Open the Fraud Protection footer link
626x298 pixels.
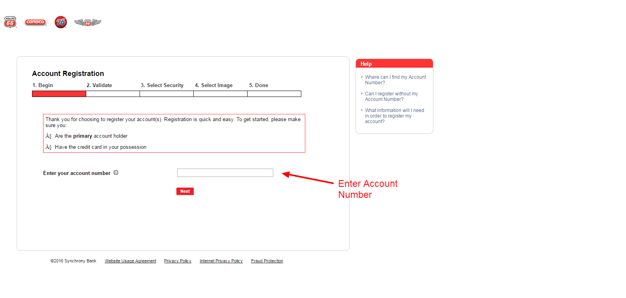(267, 261)
